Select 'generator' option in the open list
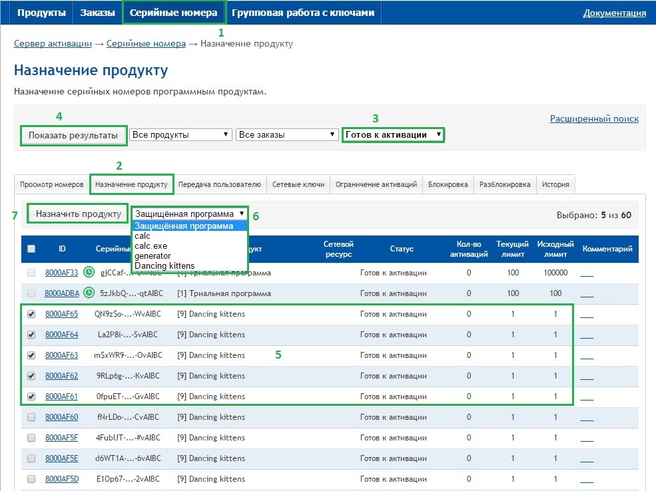 pos(153,256)
